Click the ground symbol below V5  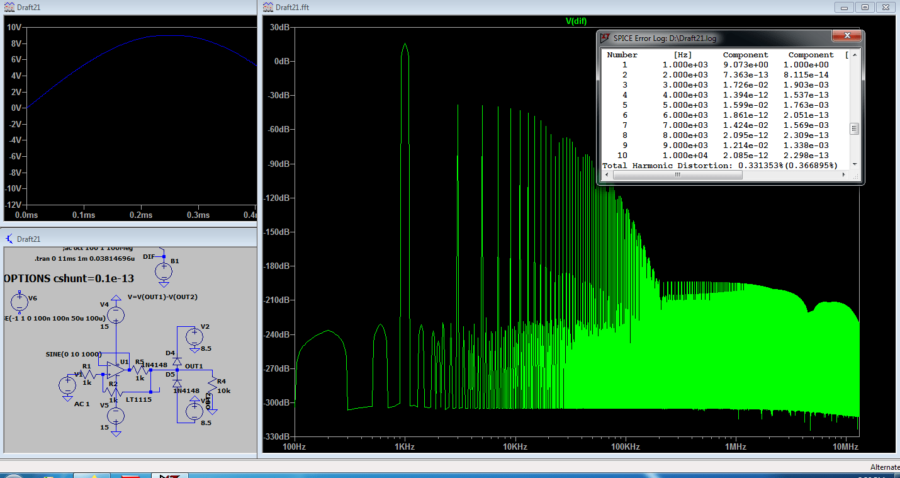[116, 433]
